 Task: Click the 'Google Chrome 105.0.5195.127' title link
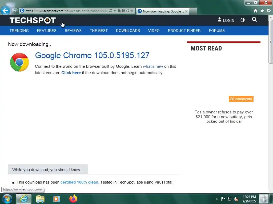[92, 56]
